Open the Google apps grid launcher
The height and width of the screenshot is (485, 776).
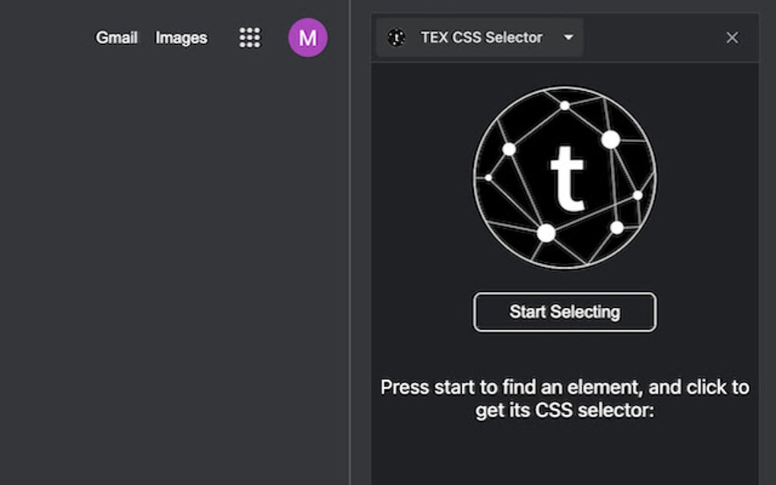click(248, 37)
